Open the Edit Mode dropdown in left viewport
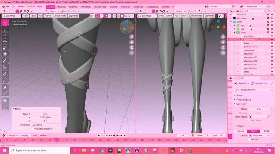 [12, 16]
